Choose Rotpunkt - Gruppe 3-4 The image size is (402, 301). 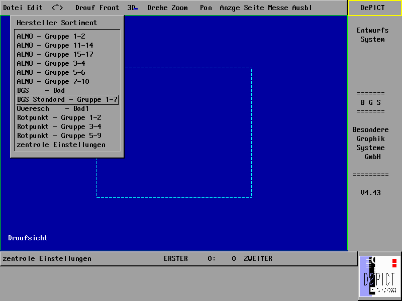[x=67, y=126]
